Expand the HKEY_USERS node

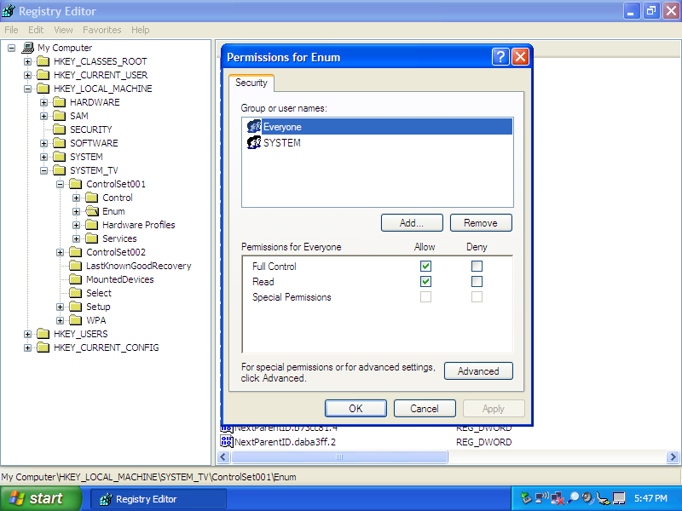tap(27, 334)
